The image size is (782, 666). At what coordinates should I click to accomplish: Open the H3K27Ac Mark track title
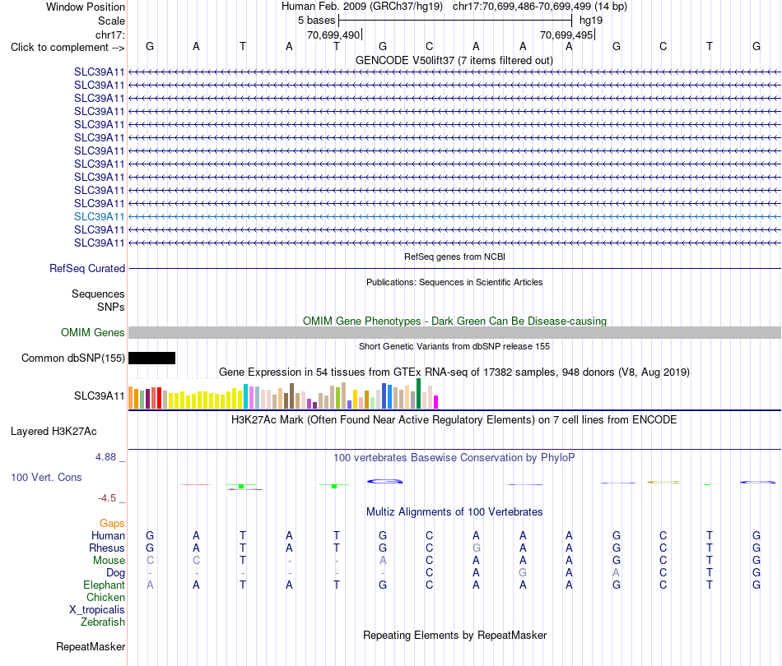click(454, 419)
